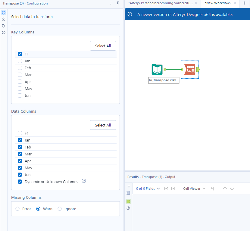This screenshot has height=231, width=250.
Task: Select Ignore for Missing Columns
Action: tap(60, 209)
